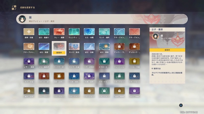Viewport: 204px width, 114px height.
Task: Click the namecard description paragraph
Action: coord(167,59)
